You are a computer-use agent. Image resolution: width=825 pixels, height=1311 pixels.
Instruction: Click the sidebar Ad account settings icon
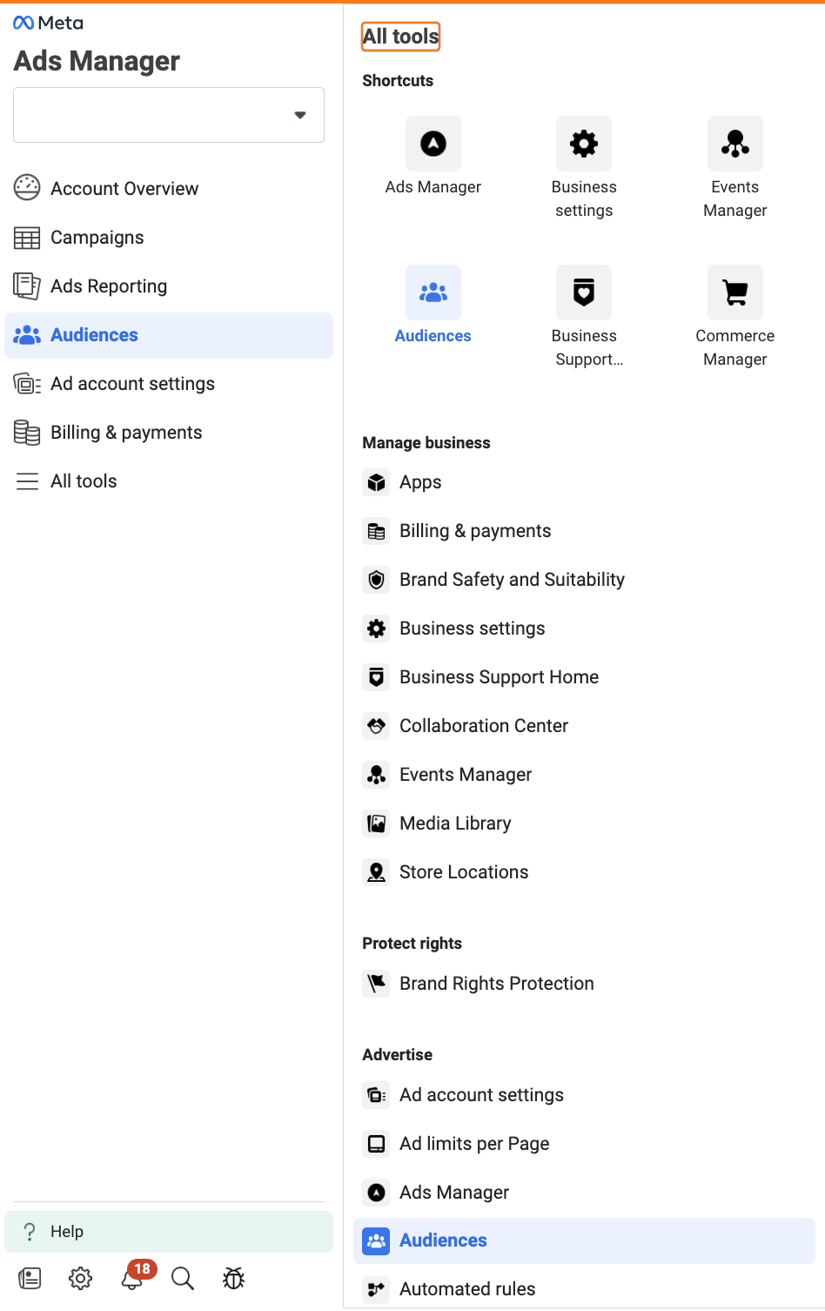point(27,384)
